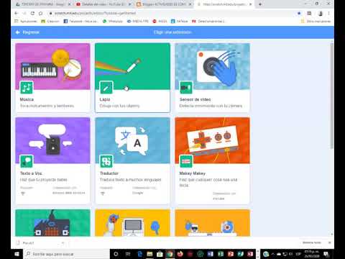Open the Classroom bookmark
345x259 pixels.
click(x=50, y=22)
